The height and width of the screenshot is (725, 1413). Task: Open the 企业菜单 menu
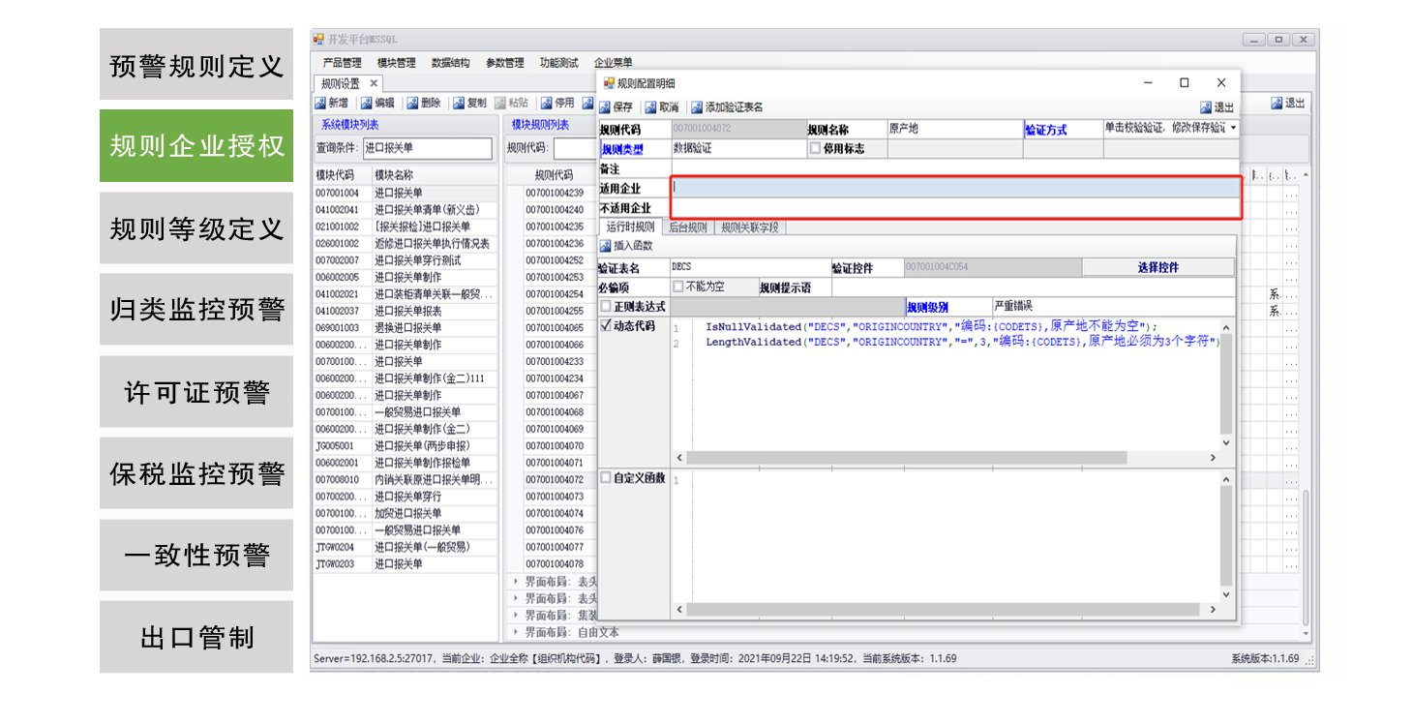(x=613, y=63)
